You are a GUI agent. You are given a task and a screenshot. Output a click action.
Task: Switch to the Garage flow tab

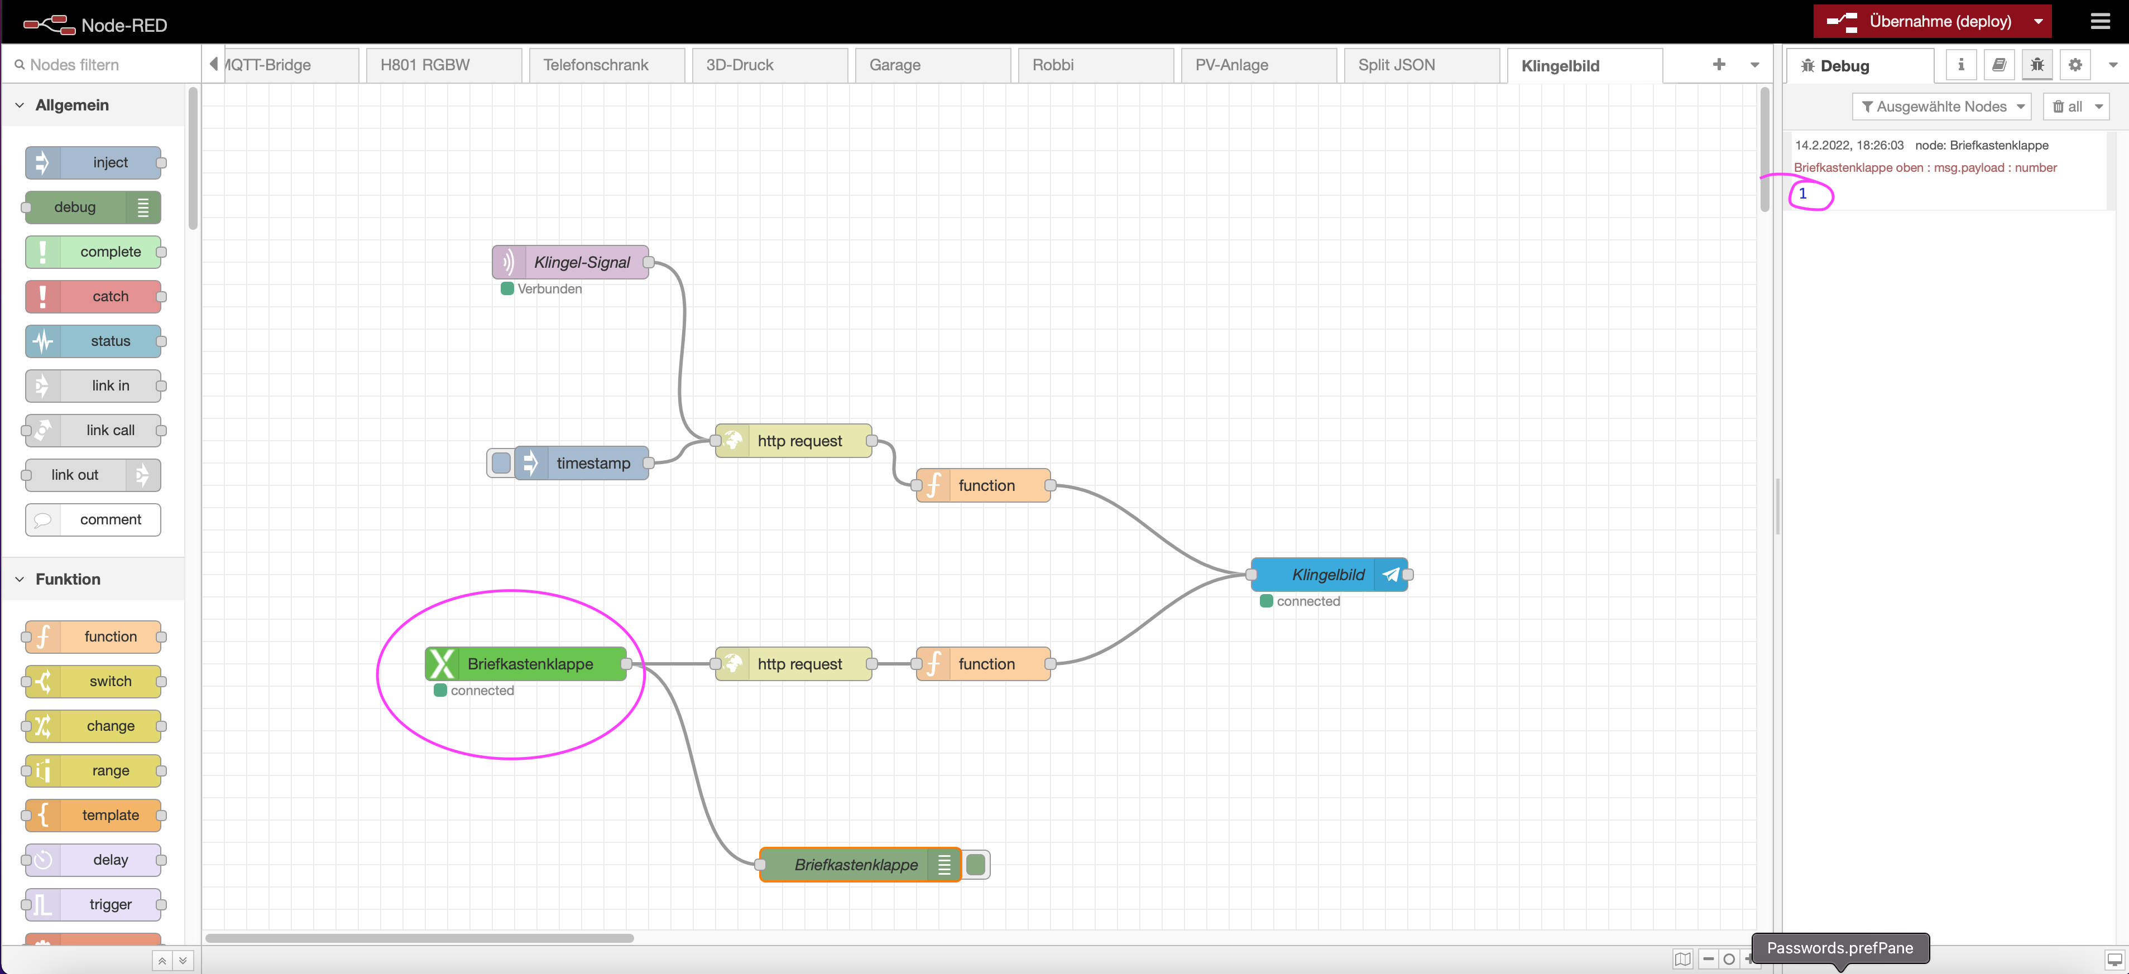894,65
